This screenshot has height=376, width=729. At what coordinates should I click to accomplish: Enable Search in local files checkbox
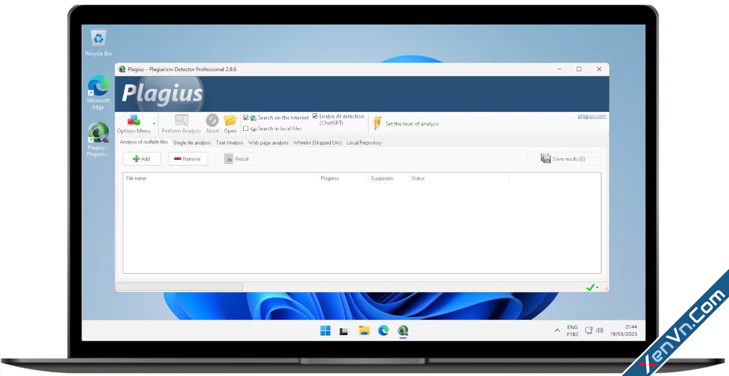246,129
